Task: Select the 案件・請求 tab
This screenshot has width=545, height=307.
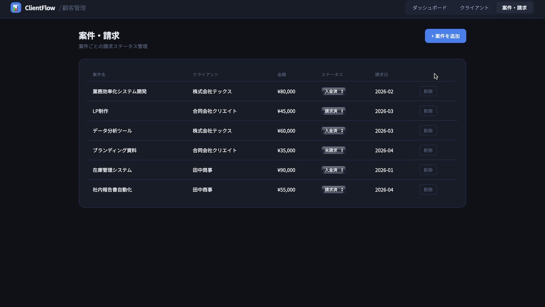Action: click(514, 8)
